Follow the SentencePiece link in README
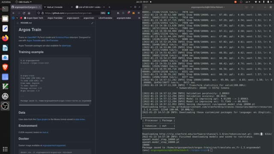The height and width of the screenshot is (154, 274). pyautogui.click(x=63, y=37)
